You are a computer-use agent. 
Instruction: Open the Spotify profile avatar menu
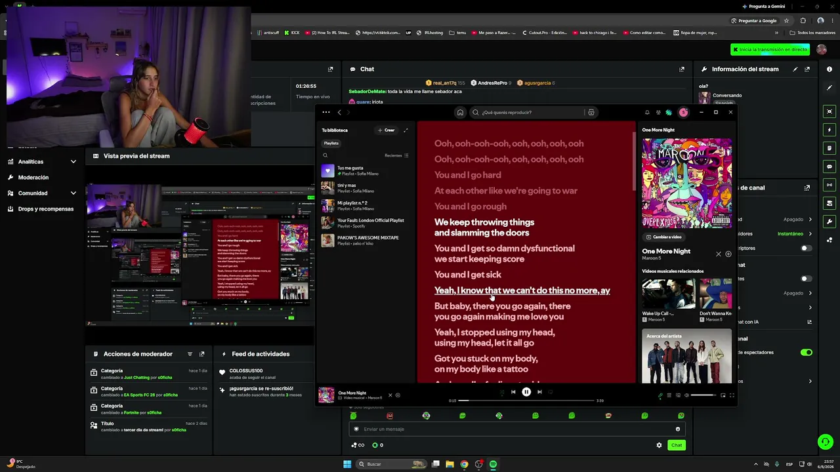[x=683, y=112]
